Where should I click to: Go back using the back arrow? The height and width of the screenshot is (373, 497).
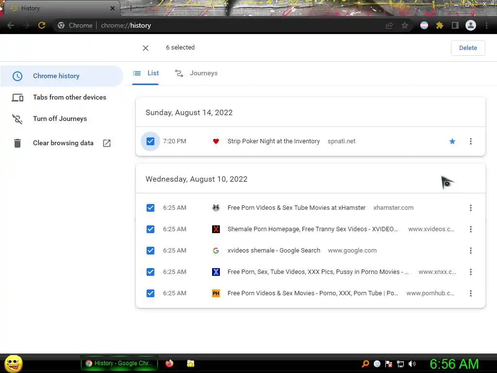click(x=11, y=25)
